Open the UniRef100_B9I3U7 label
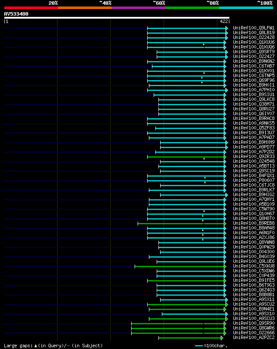Screen dimensions: 277x349 pos(254,132)
